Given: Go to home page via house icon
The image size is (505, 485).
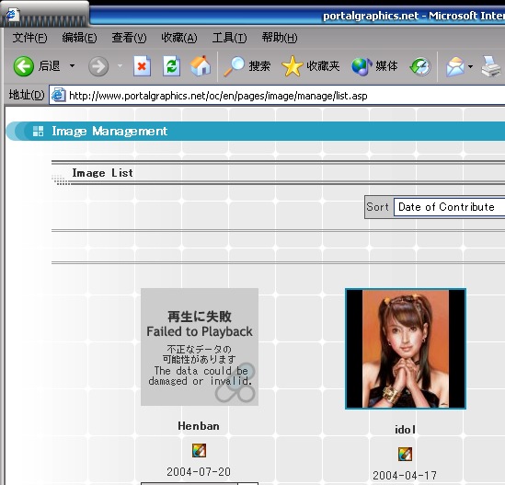Looking at the screenshot, I should (201, 66).
